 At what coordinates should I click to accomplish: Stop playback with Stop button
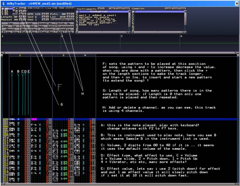42,32
